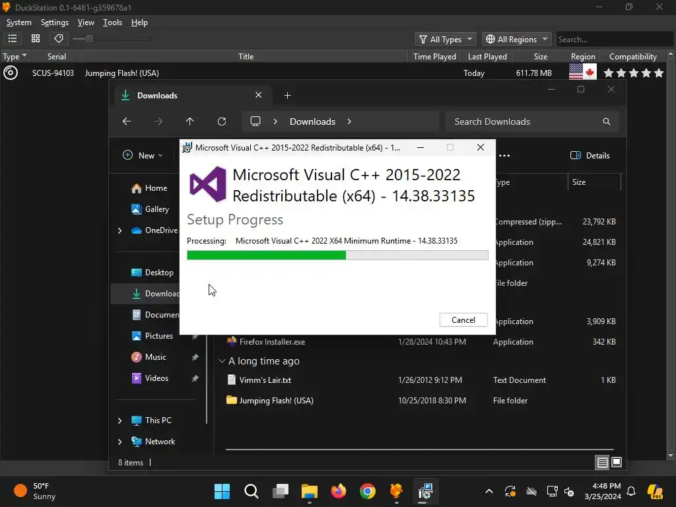Switch to DuckStation from the taskbar
Image resolution: width=676 pixels, height=507 pixels.
point(396,491)
